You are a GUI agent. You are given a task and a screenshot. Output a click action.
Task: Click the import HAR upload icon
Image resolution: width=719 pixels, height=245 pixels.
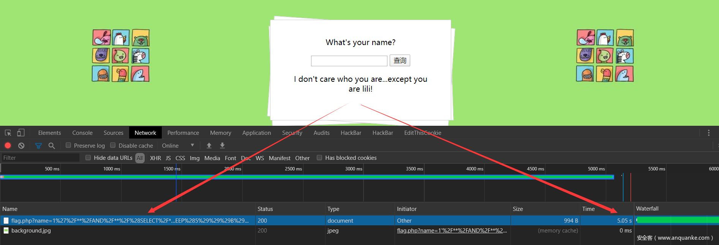coord(209,145)
